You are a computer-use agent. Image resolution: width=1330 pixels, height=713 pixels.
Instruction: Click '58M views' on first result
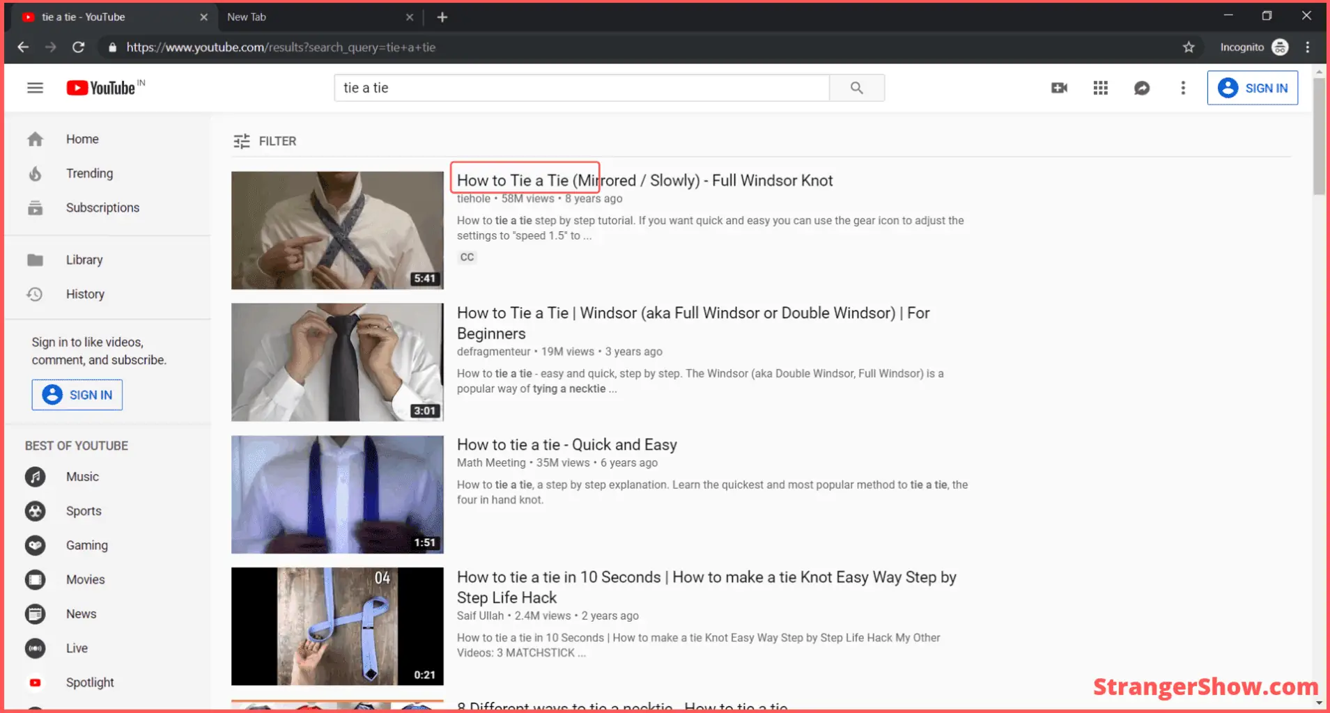click(527, 198)
